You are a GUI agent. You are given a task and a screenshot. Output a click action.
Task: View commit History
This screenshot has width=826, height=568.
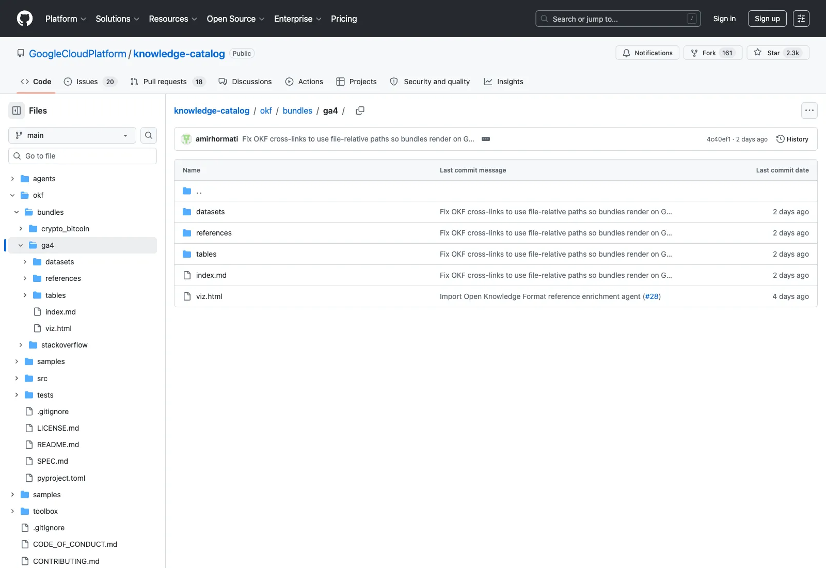tap(792, 139)
